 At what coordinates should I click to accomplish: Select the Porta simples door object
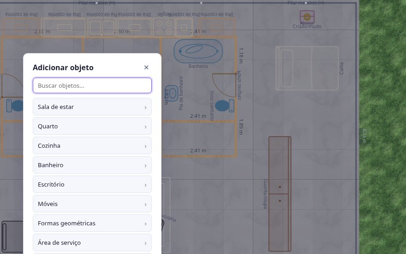(224, 85)
